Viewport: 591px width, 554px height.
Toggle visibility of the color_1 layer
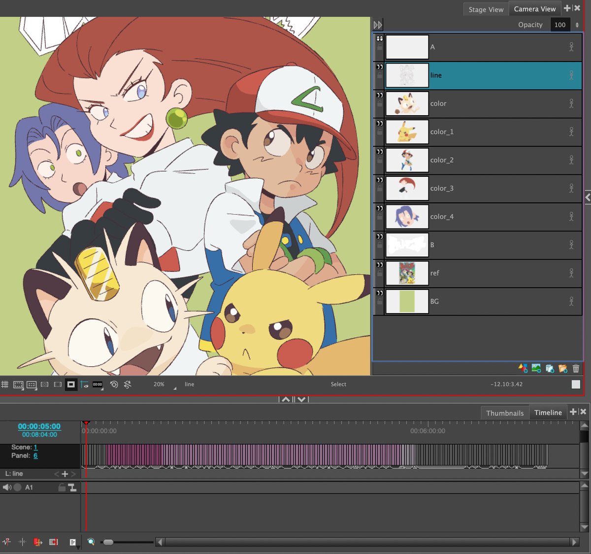pyautogui.click(x=380, y=123)
